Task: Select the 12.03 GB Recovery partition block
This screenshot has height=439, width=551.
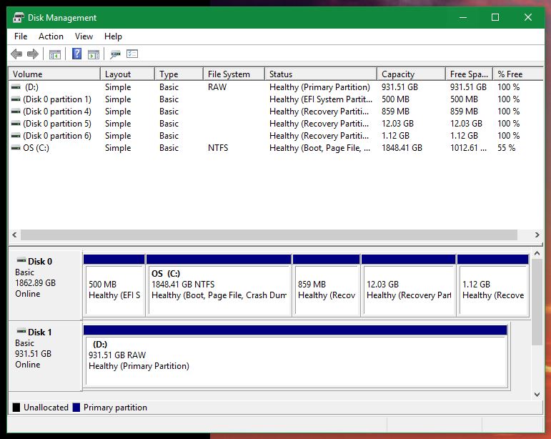Action: [x=408, y=289]
